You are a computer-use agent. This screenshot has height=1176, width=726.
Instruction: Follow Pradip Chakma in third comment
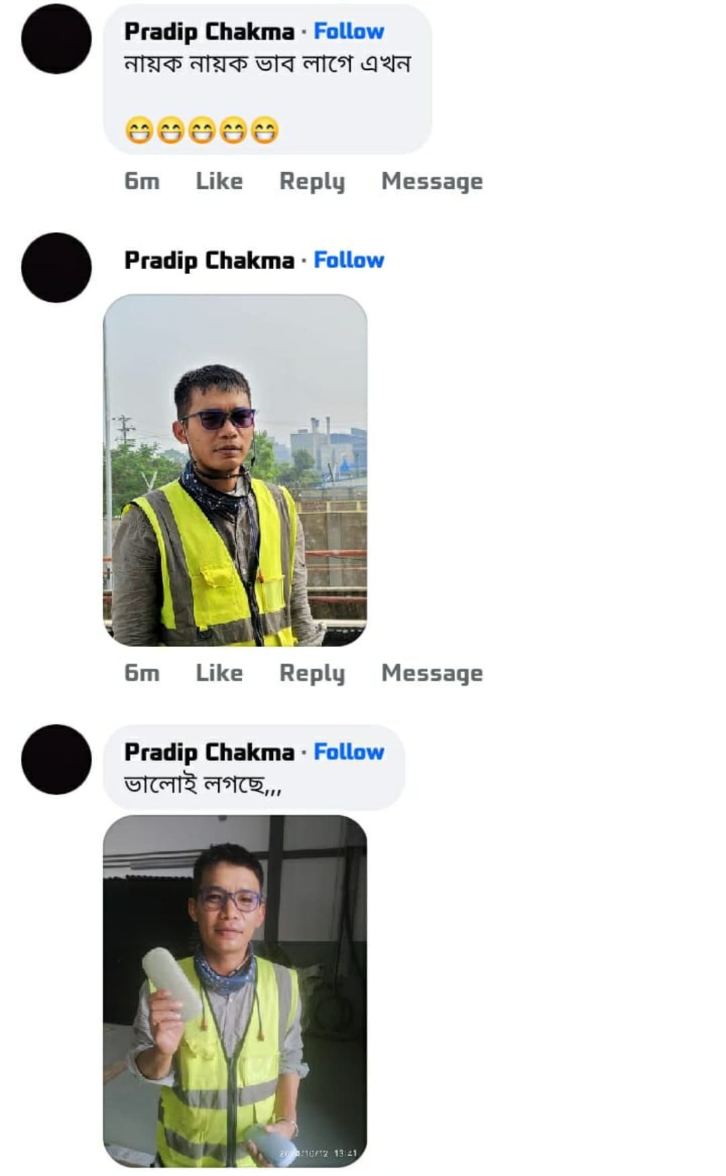(x=349, y=751)
